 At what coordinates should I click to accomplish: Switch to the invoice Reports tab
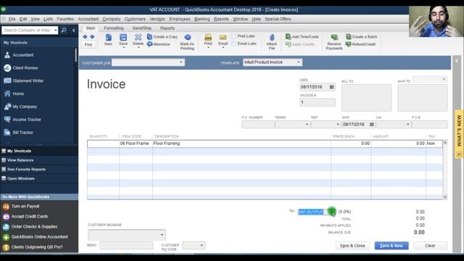point(167,28)
